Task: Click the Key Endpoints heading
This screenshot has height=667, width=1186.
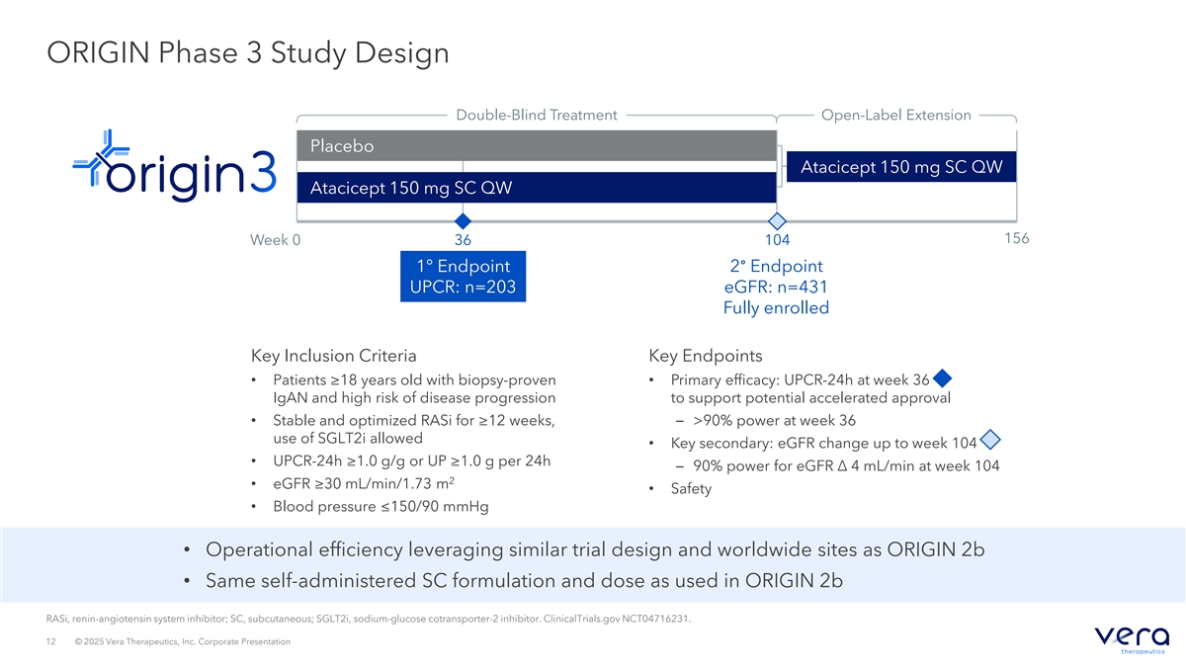Action: click(x=705, y=356)
